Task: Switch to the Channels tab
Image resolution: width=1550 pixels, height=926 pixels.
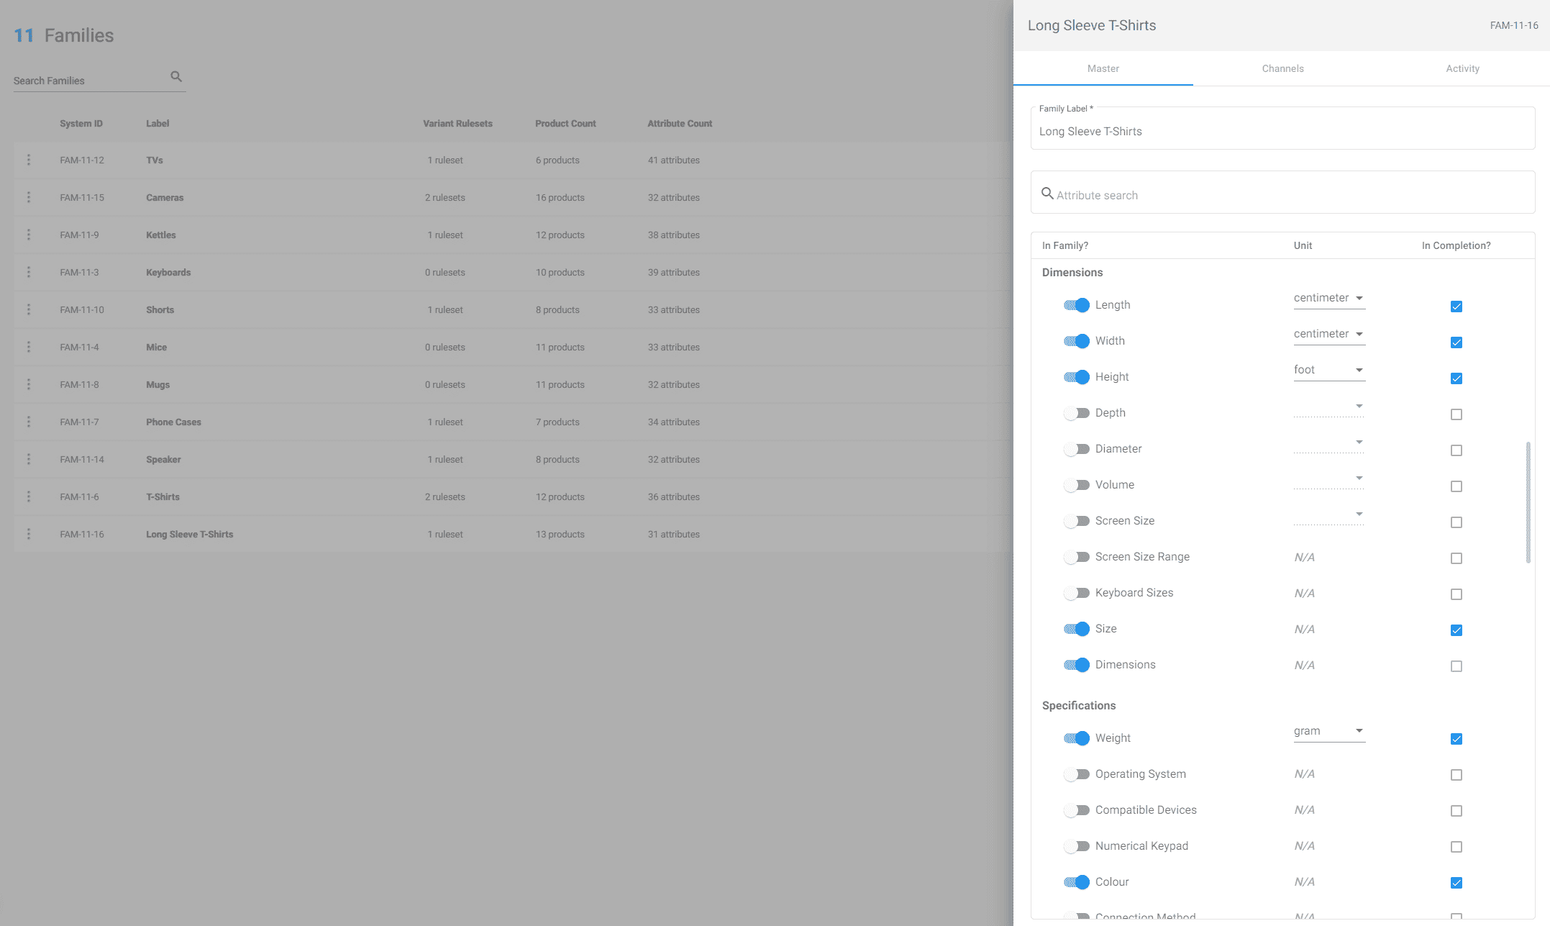Action: (x=1282, y=68)
